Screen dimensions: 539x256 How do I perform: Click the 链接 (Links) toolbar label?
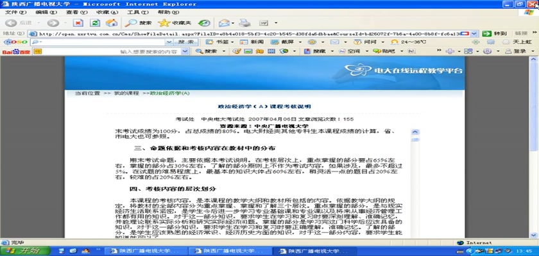tap(522, 33)
